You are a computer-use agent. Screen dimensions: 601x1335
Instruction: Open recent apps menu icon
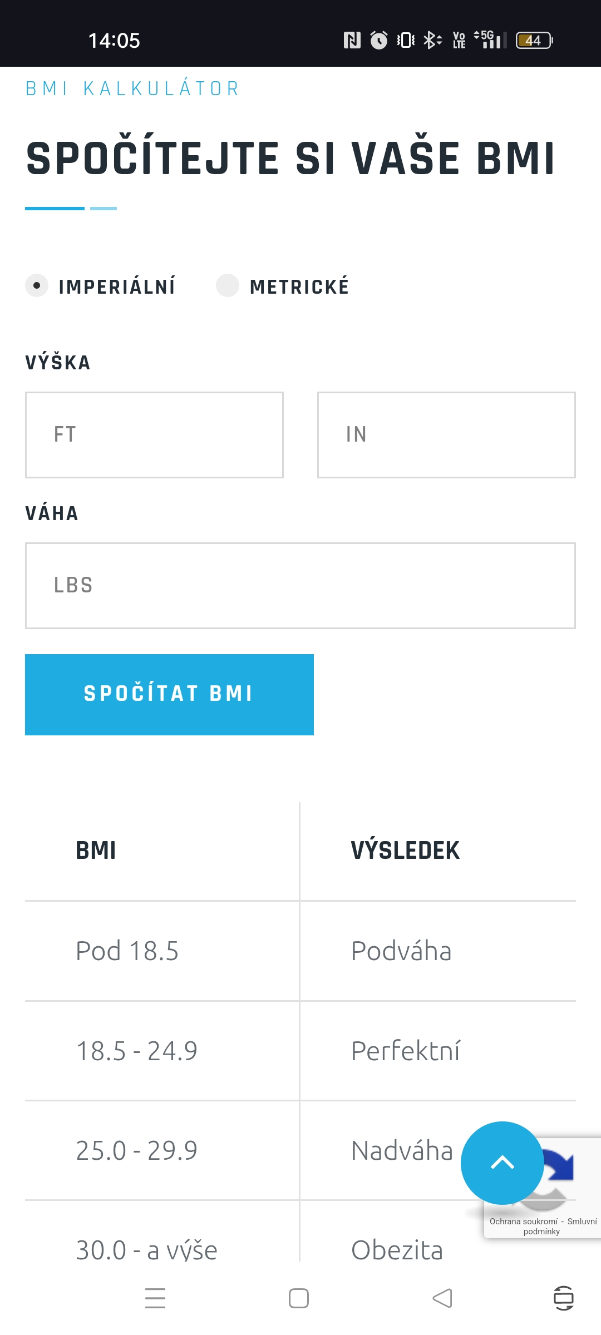[155, 1298]
